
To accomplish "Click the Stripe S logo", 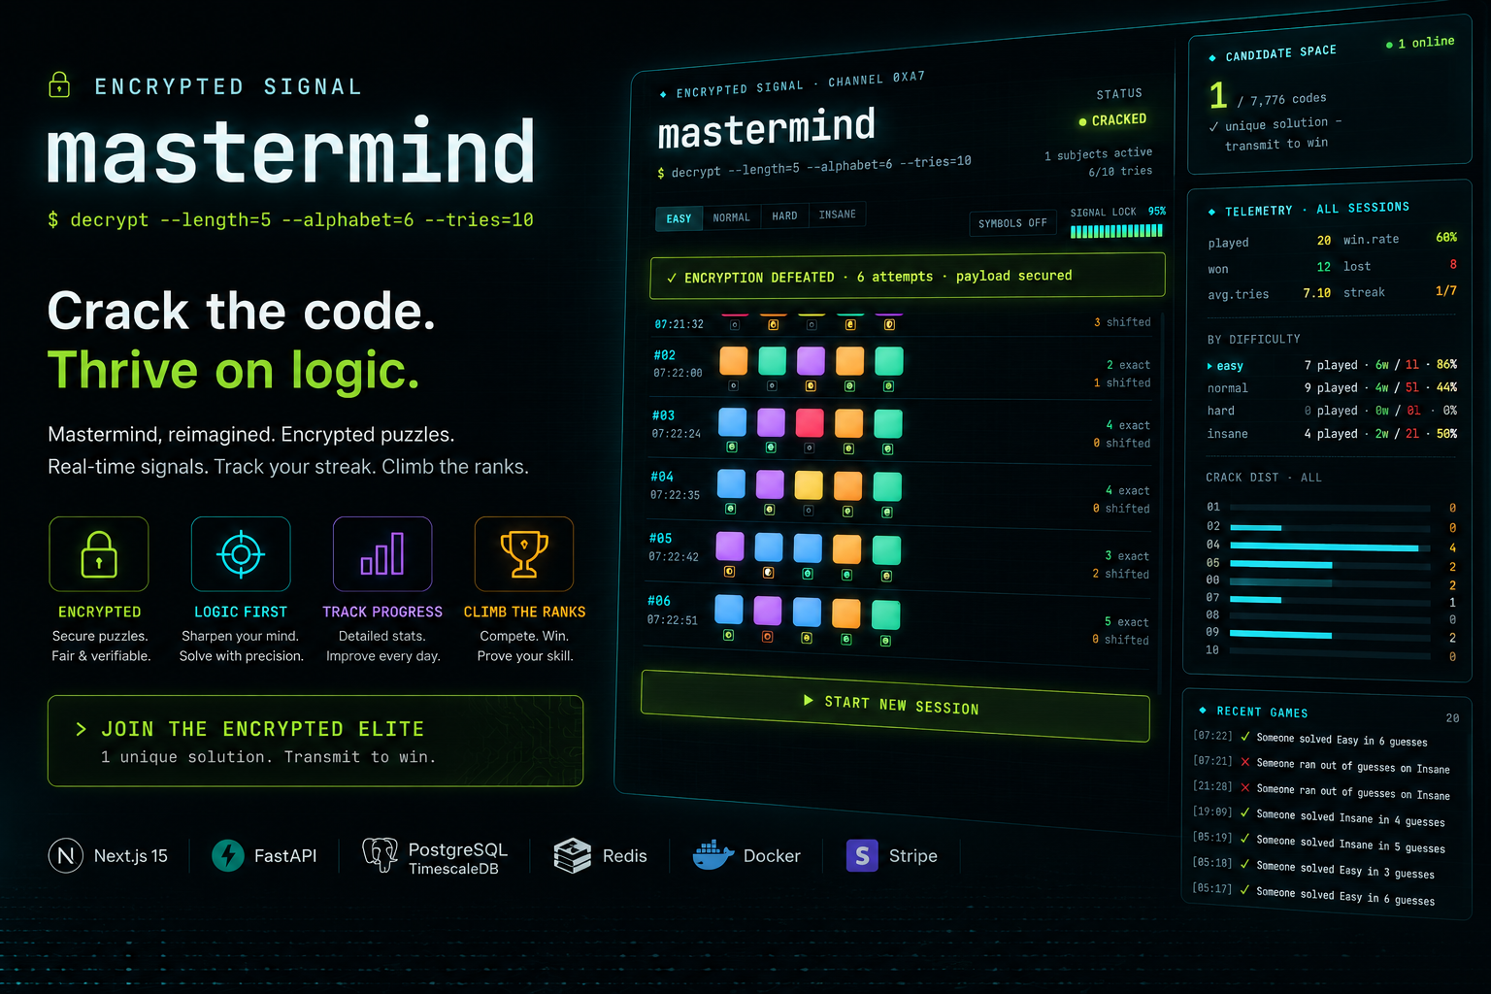I will (x=862, y=855).
